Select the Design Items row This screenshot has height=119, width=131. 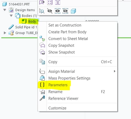[x=22, y=10]
